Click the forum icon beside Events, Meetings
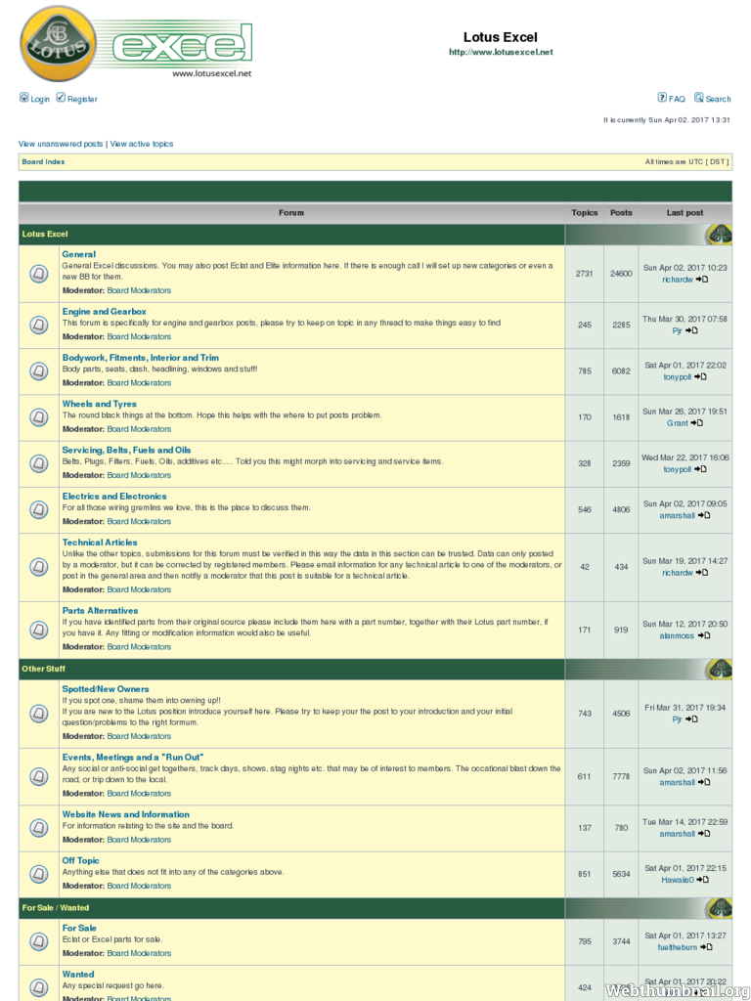 click(39, 776)
